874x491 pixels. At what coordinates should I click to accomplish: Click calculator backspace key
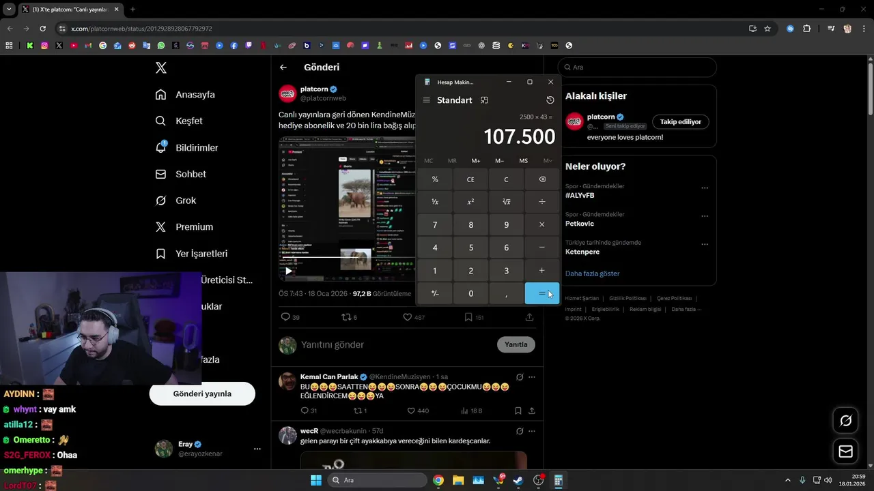pyautogui.click(x=542, y=179)
